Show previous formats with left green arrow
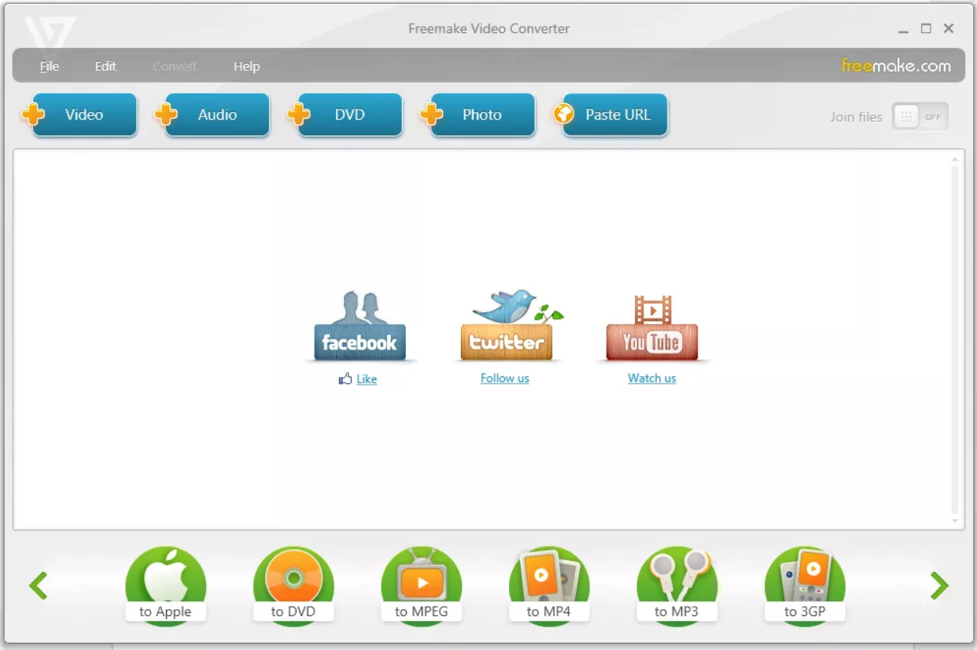The width and height of the screenshot is (977, 650). pyautogui.click(x=38, y=585)
